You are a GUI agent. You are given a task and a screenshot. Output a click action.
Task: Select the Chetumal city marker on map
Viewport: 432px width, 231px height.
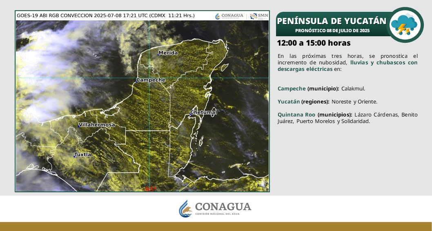point(191,115)
